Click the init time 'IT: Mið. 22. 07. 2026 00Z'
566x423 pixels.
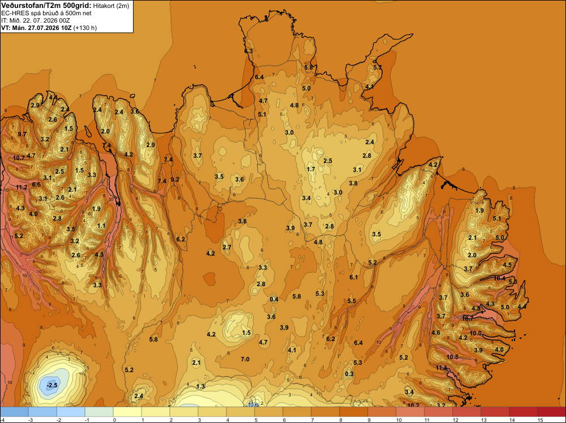(x=35, y=20)
